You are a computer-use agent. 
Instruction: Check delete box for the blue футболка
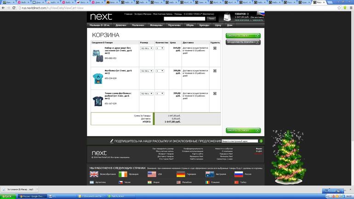(215, 71)
